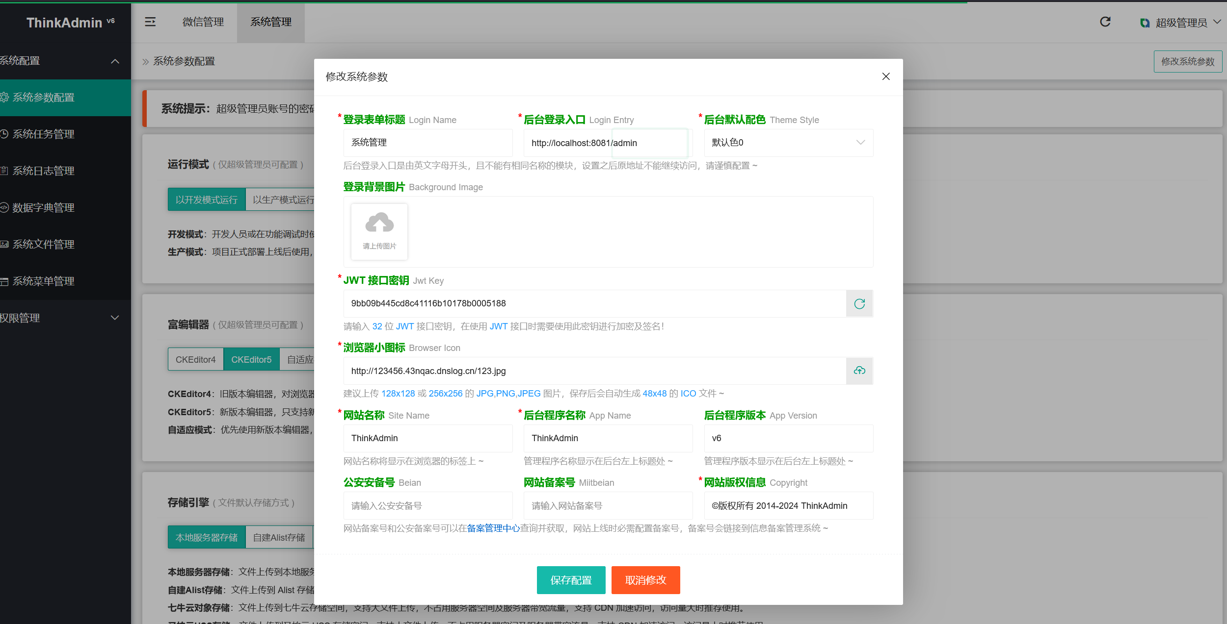Click the 保存配置 save button

click(x=571, y=580)
